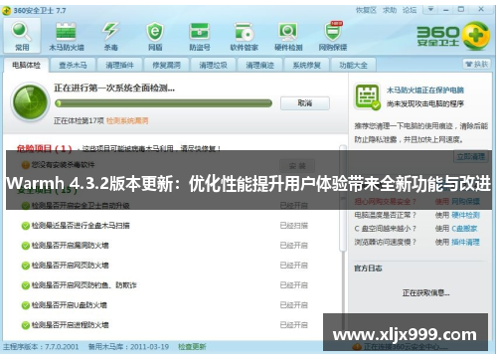
Task: Switch to the 清理垃圾 tab
Action: 213,65
